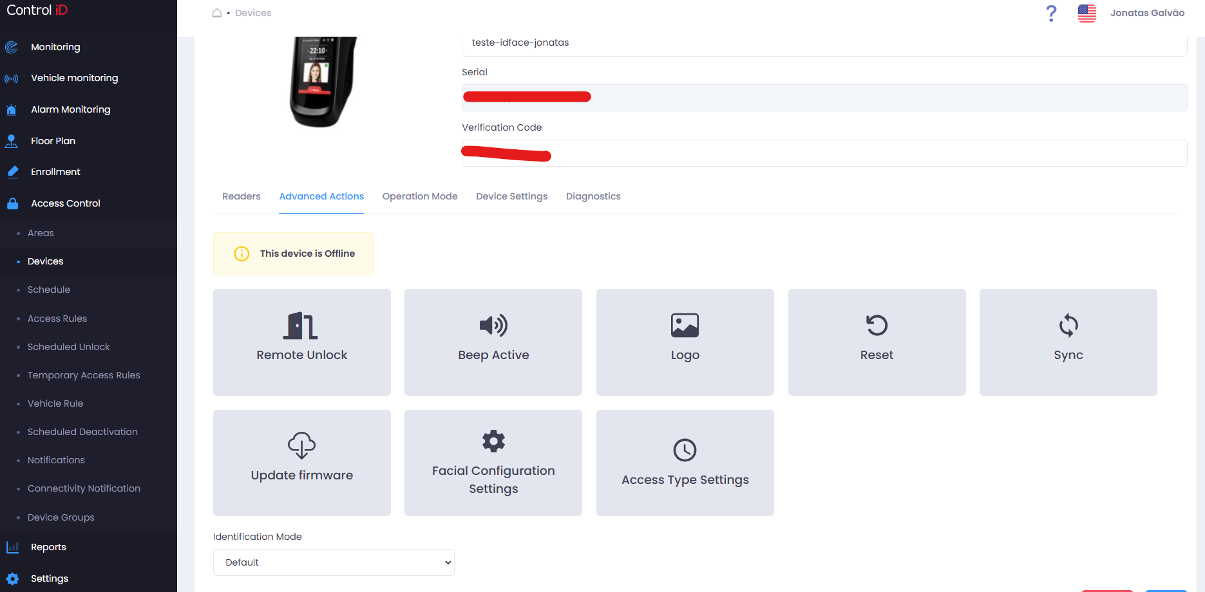Click the Access Control lock icon
This screenshot has width=1205, height=592.
coord(13,203)
